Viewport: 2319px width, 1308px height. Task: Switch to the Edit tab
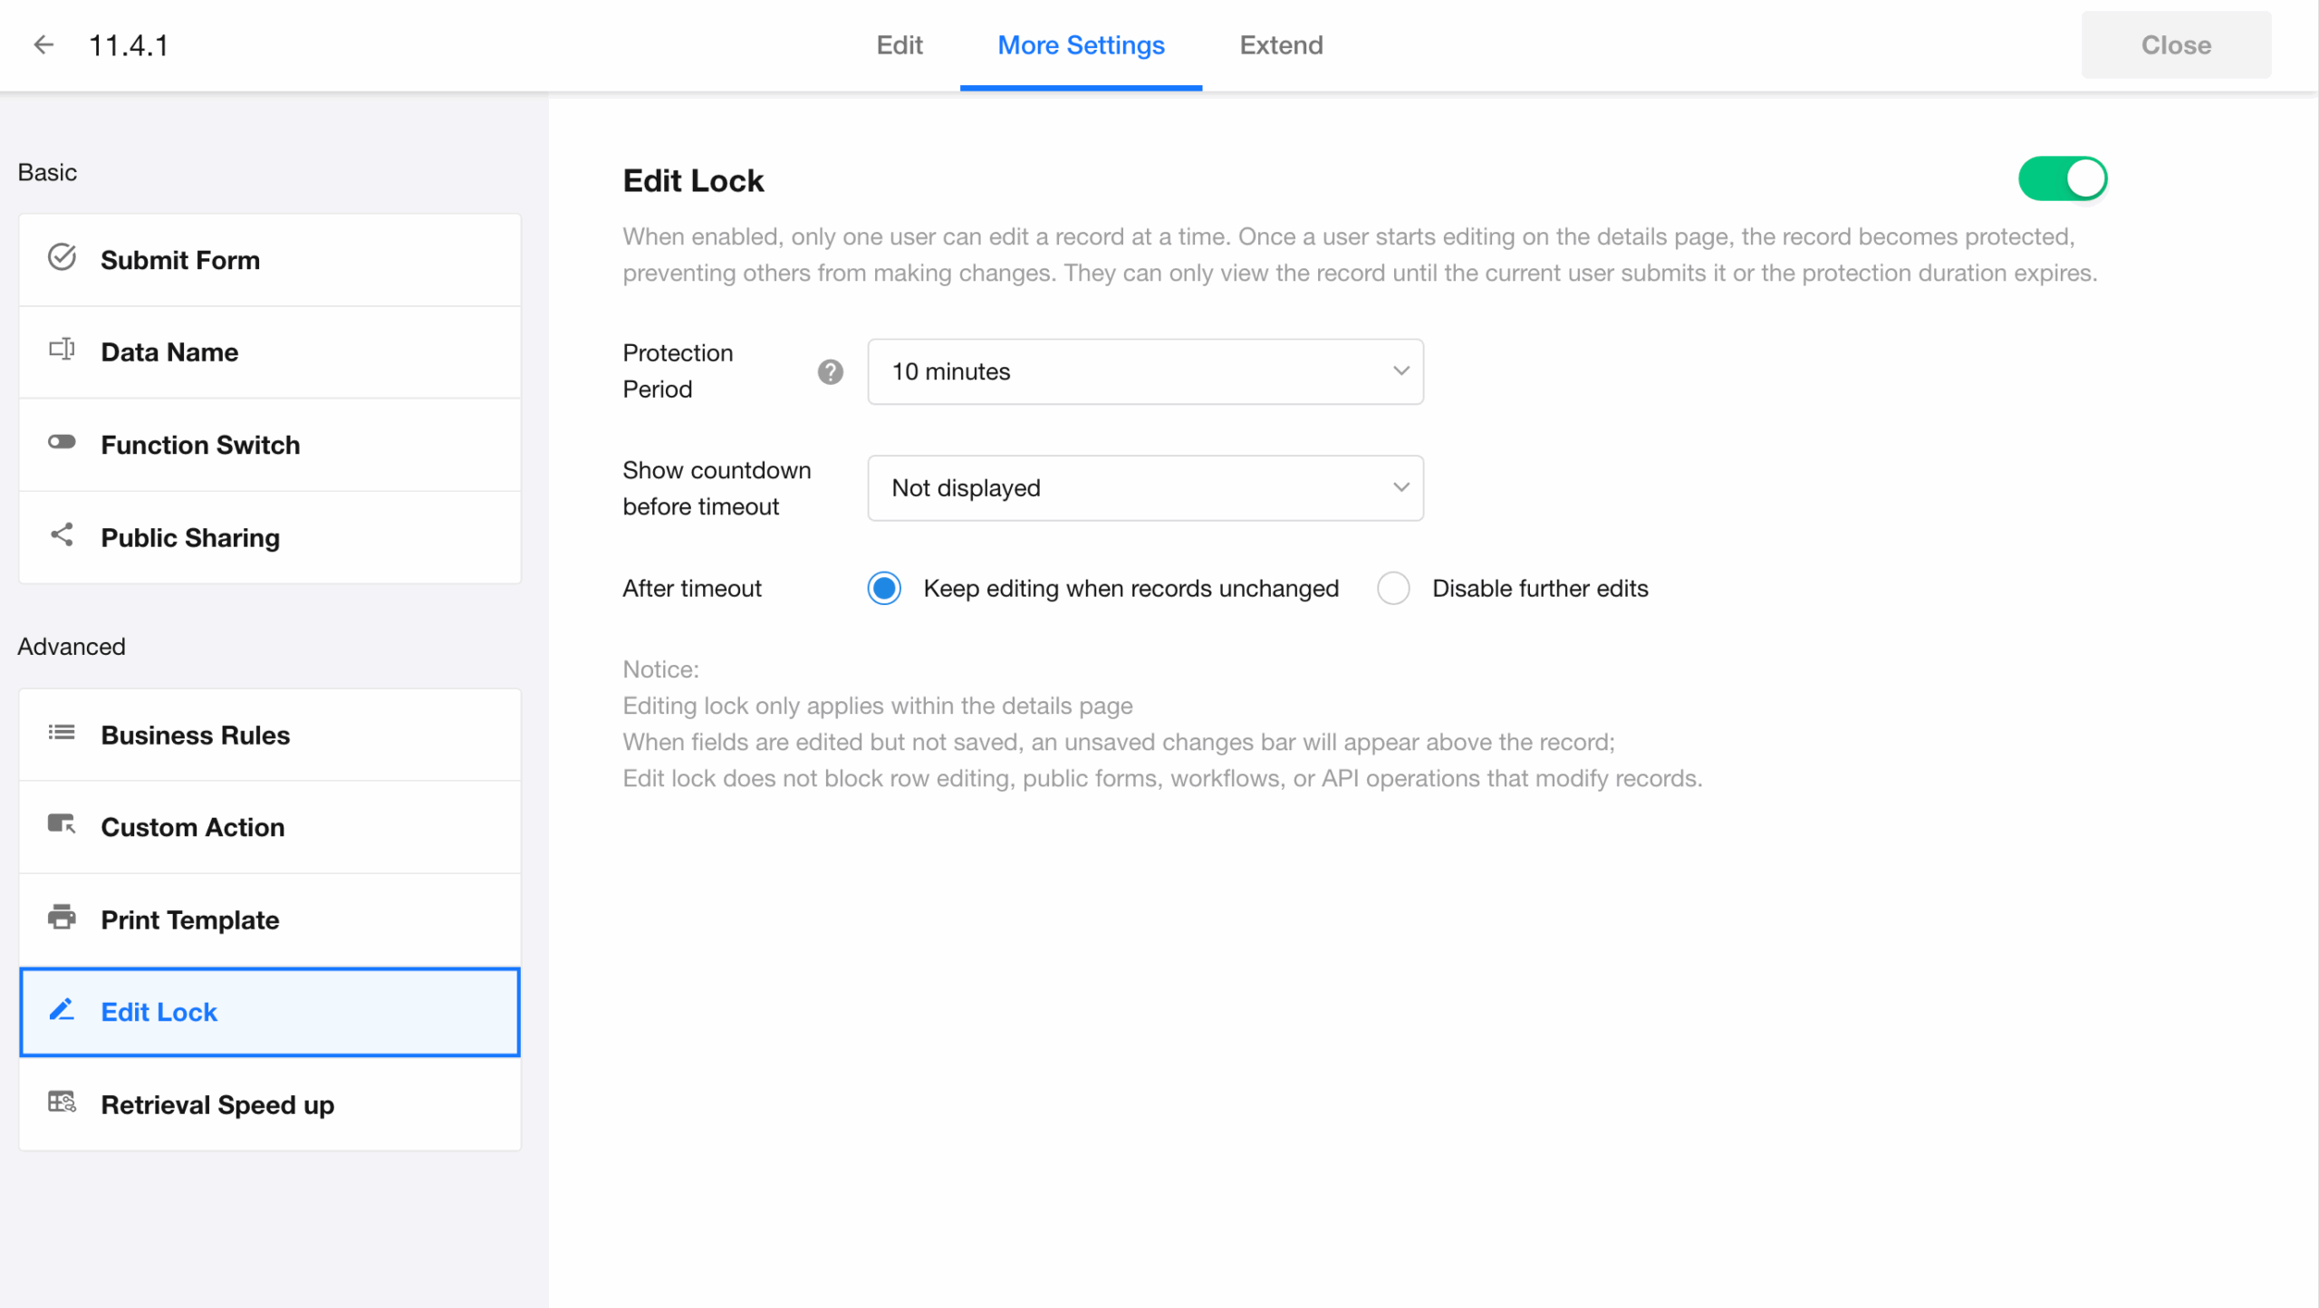click(899, 44)
